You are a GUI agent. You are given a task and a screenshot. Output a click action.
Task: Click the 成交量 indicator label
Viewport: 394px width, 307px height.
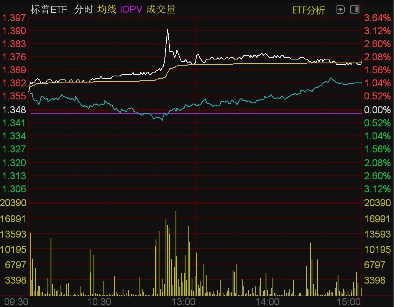pyautogui.click(x=161, y=10)
